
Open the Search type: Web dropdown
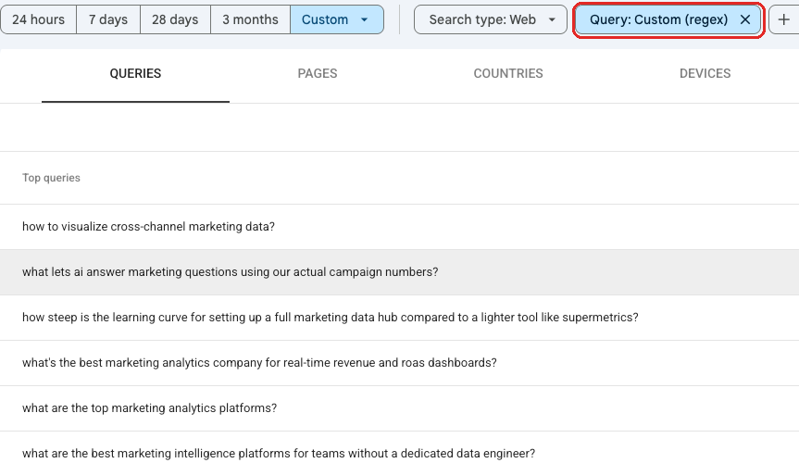[490, 19]
